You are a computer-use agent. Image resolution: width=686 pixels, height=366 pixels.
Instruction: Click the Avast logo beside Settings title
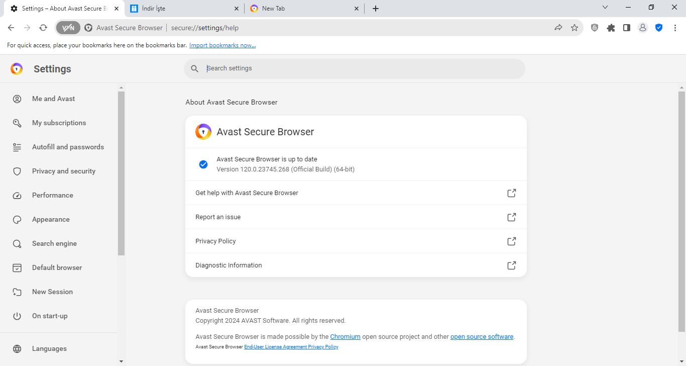point(17,69)
